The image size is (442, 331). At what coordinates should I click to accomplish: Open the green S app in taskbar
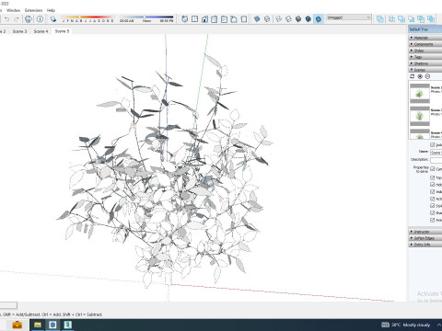pyautogui.click(x=68, y=325)
